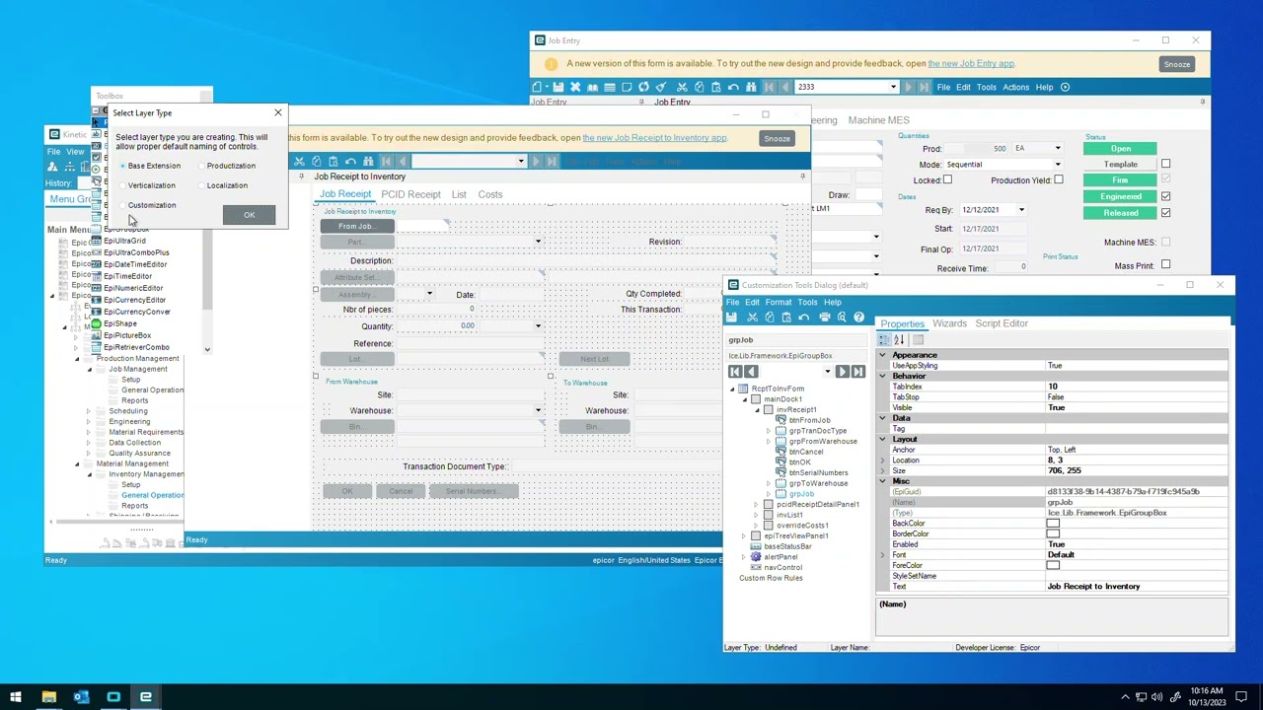Open the Req By date dropdown

click(x=1021, y=210)
